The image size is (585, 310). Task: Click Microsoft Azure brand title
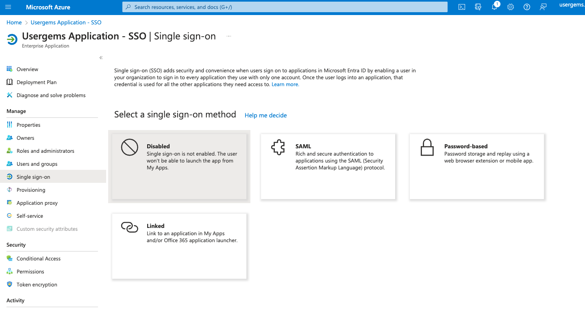coord(48,7)
